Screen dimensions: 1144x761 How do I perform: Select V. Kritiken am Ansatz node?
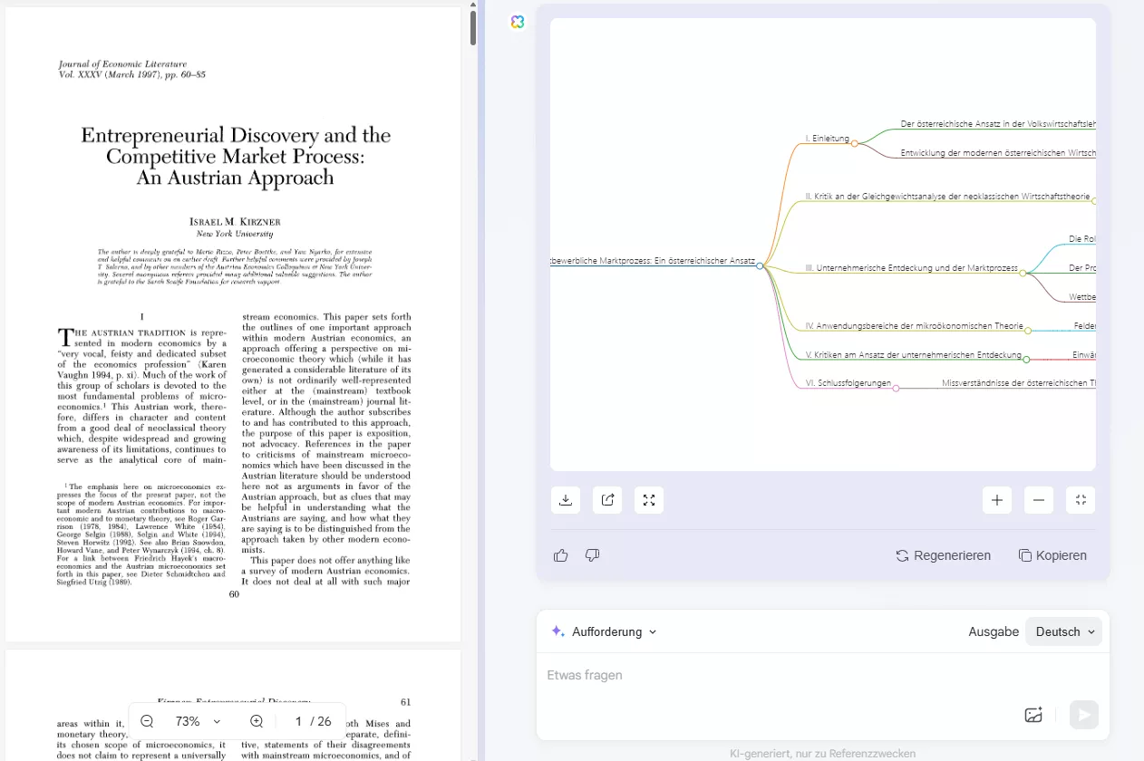[913, 355]
